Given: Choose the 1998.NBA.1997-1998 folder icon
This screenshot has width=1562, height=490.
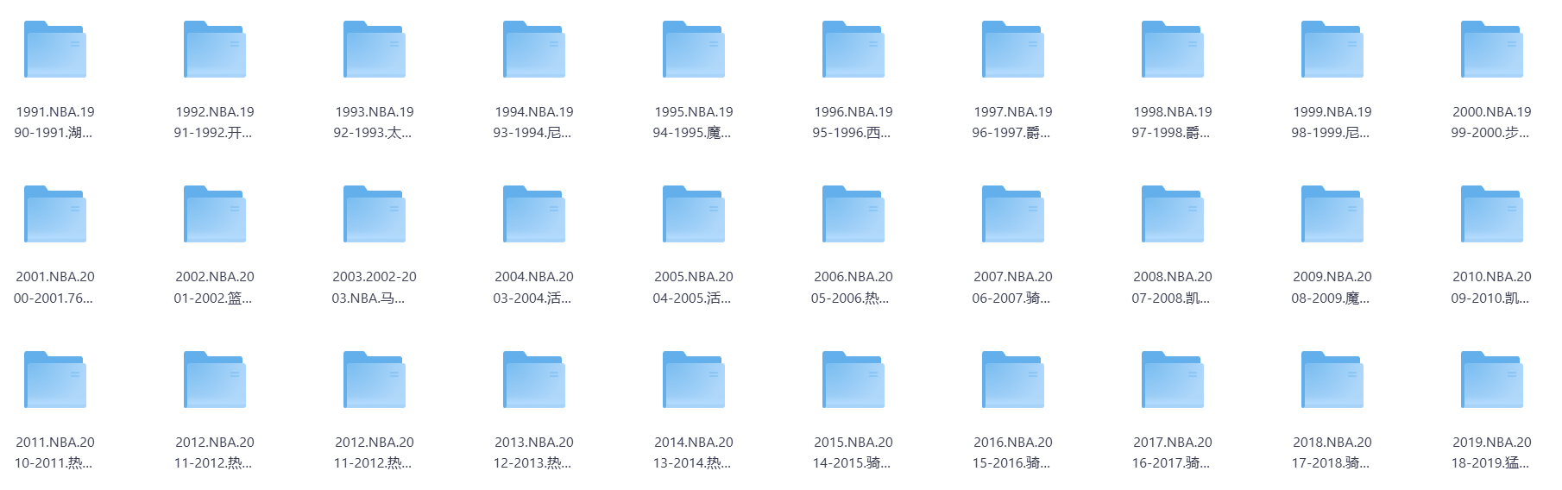Looking at the screenshot, I should pos(1173,50).
